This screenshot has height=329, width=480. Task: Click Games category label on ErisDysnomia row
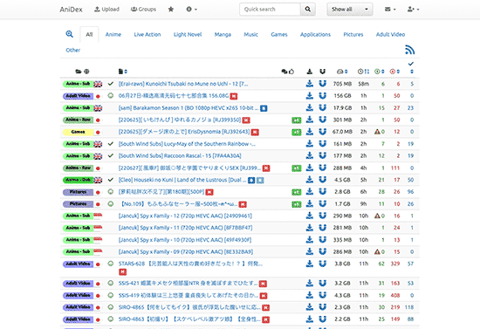pos(78,132)
